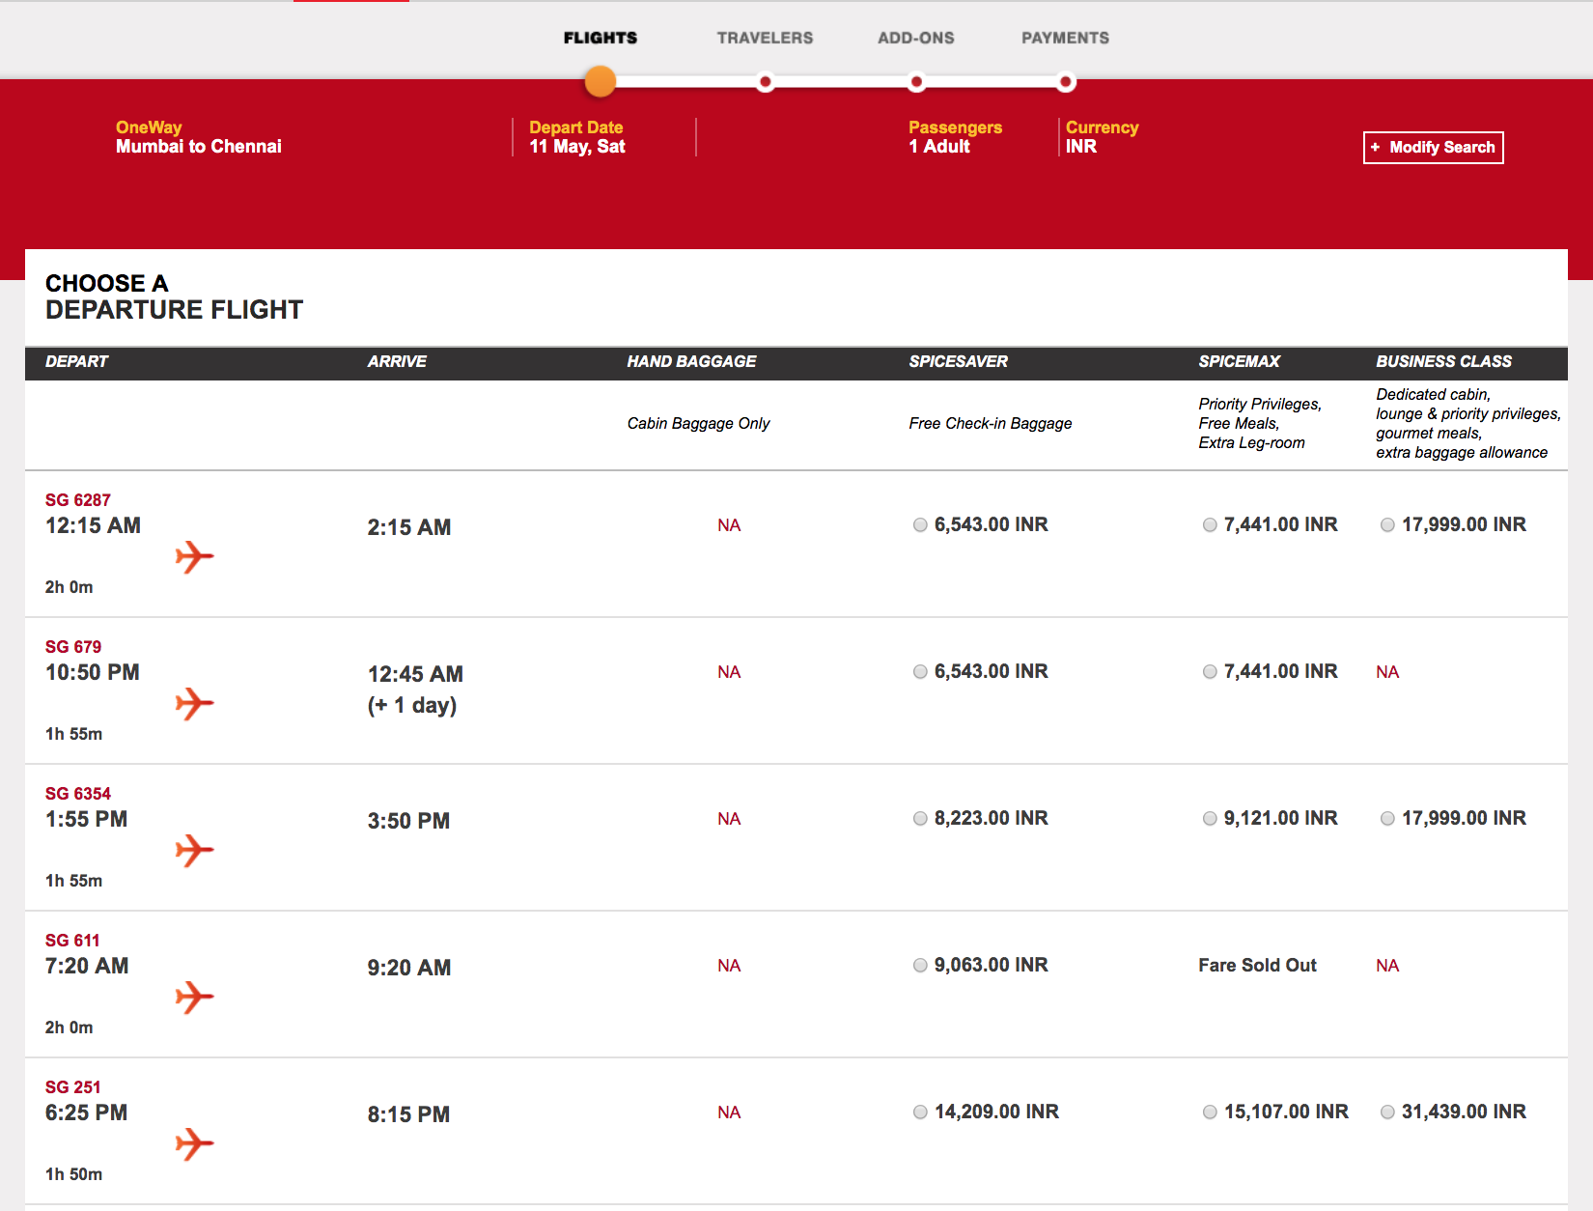1593x1211 pixels.
Task: Switch to the ADD-ONS tab
Action: [915, 38]
